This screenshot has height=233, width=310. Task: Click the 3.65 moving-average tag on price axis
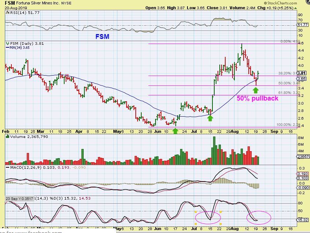[x=302, y=79]
